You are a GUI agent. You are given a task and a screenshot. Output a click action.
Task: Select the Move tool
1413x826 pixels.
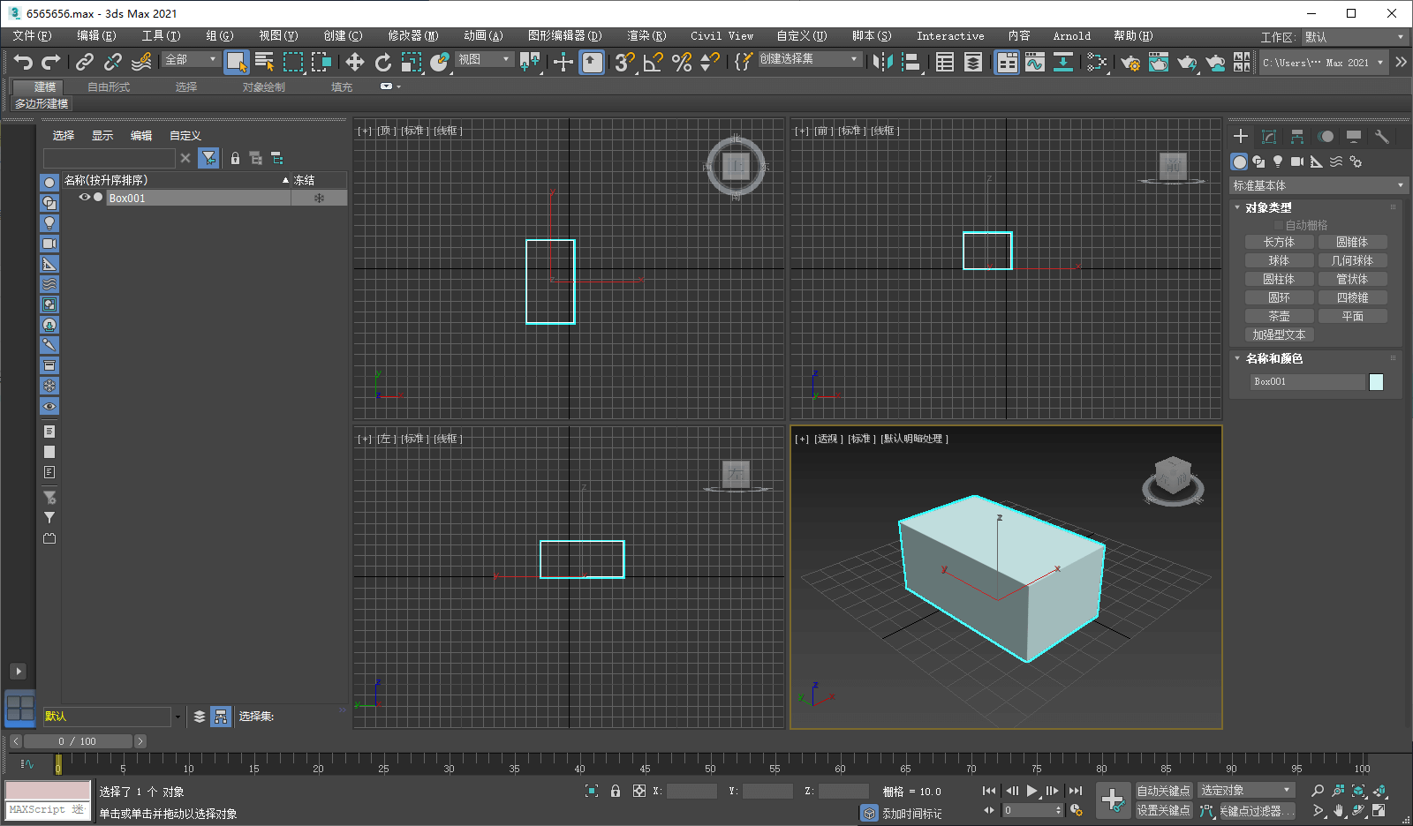coord(354,62)
